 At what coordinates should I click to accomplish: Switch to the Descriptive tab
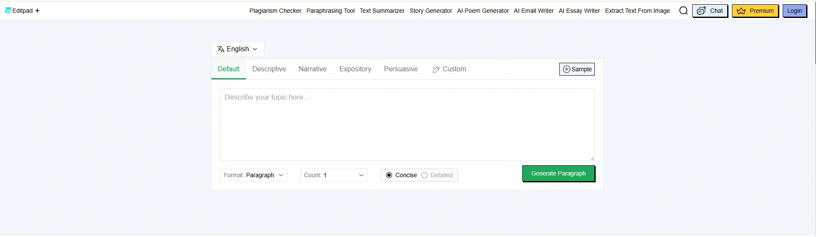269,69
